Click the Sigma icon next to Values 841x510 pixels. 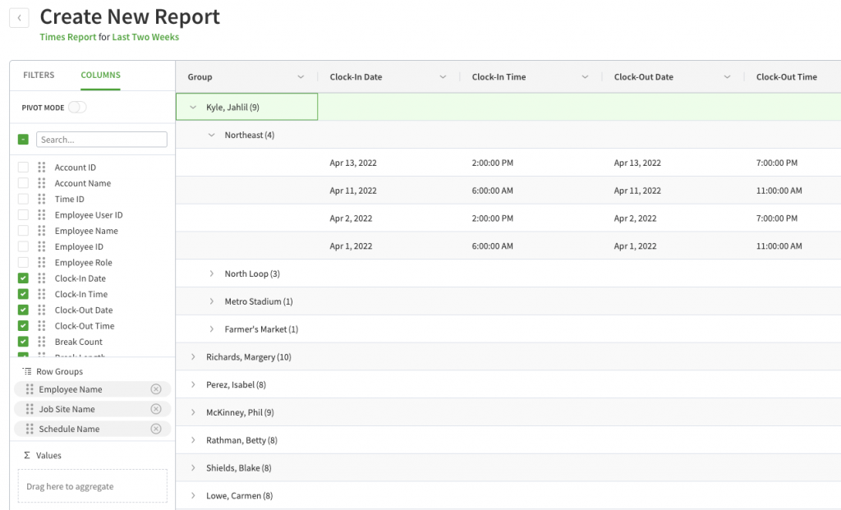click(x=29, y=455)
